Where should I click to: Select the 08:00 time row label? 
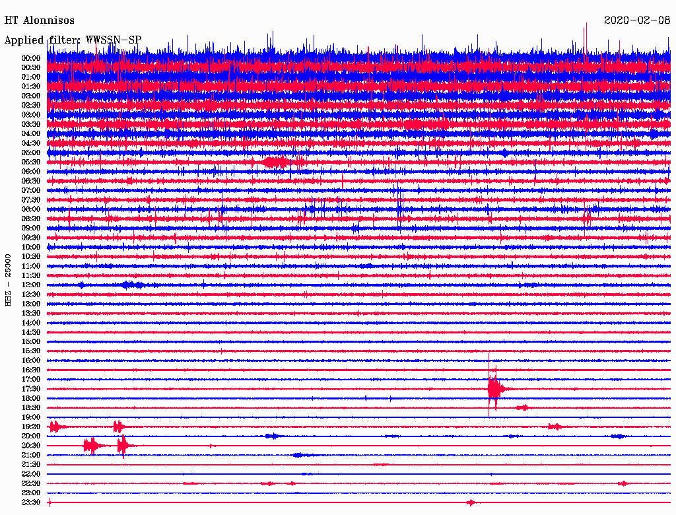click(x=31, y=209)
